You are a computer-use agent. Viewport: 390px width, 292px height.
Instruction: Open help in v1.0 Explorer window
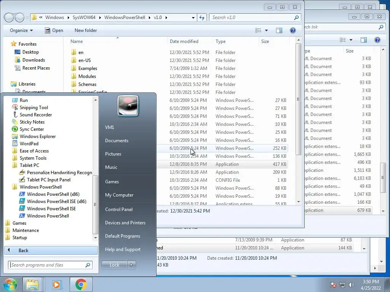click(293, 30)
